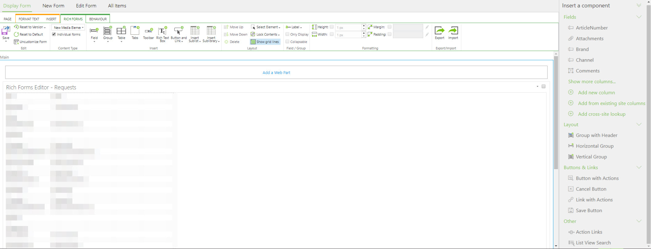Click the Import icon
651x249 pixels.
click(453, 31)
